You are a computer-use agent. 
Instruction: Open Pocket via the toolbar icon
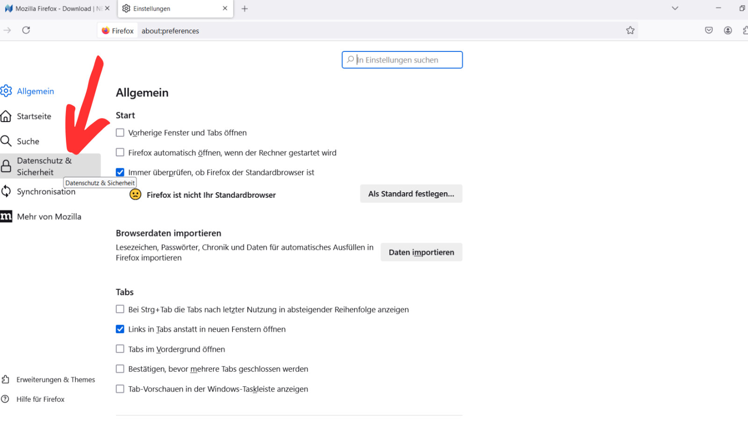pos(709,30)
